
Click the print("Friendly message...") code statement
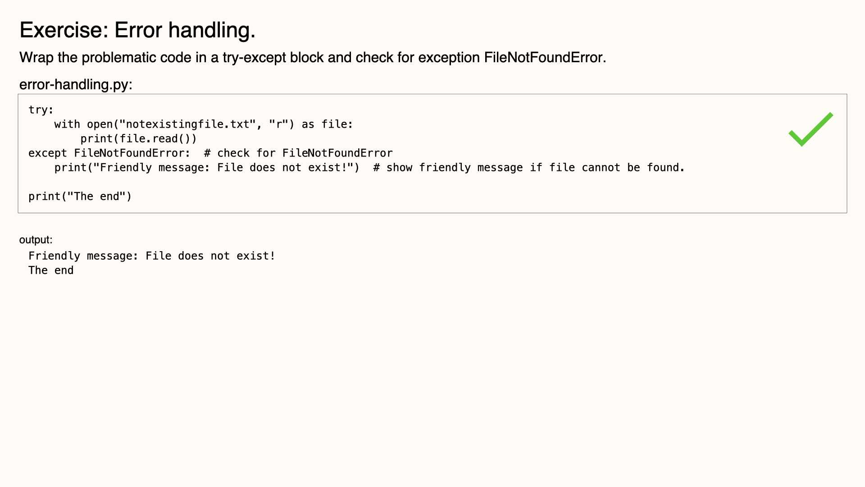207,167
